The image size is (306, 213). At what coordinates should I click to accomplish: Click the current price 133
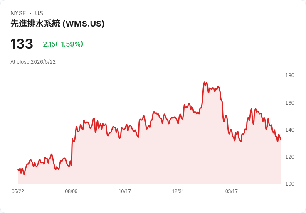pos(22,44)
